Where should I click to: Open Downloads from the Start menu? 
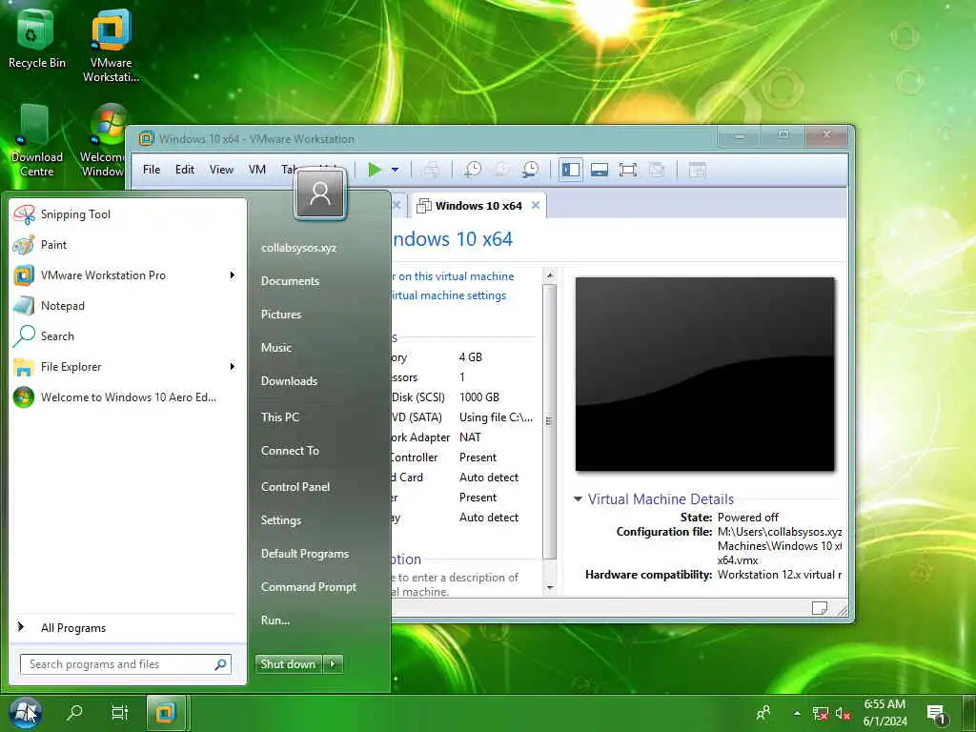(289, 381)
